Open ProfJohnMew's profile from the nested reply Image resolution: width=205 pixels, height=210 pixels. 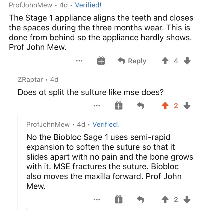tap(48, 124)
